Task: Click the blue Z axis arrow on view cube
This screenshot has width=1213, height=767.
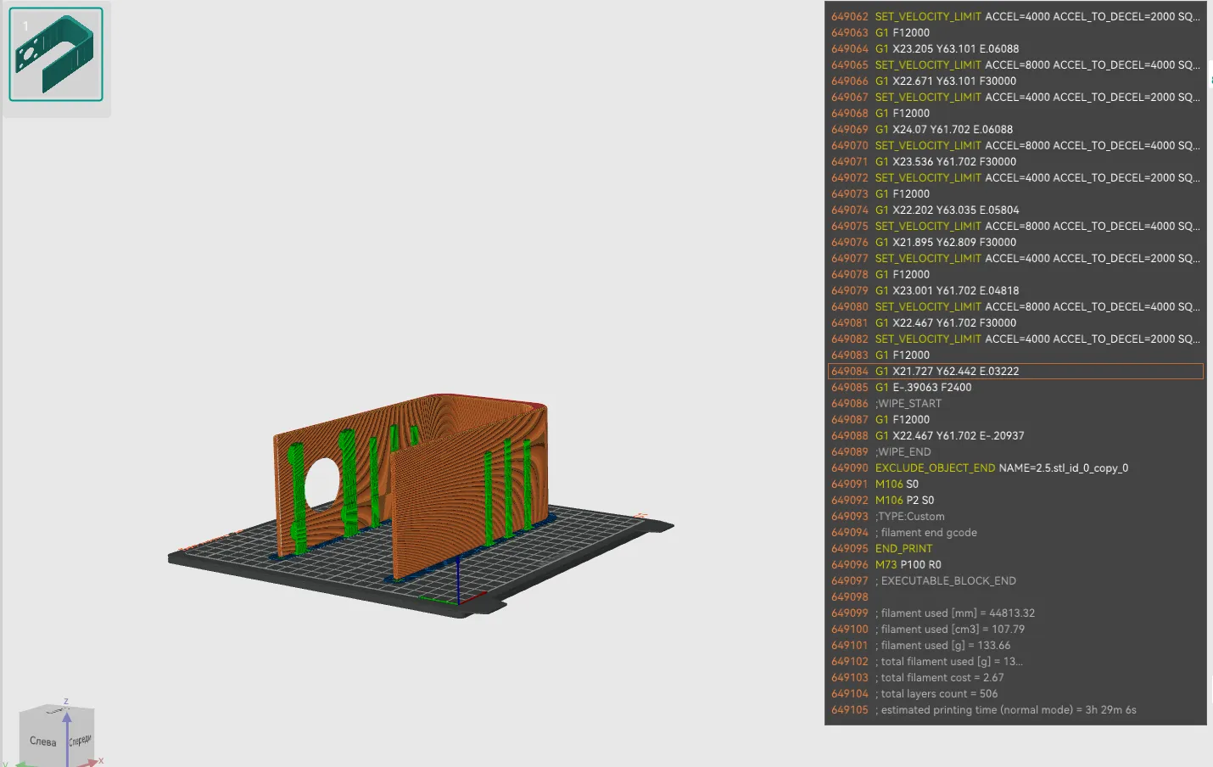Action: [x=67, y=718]
